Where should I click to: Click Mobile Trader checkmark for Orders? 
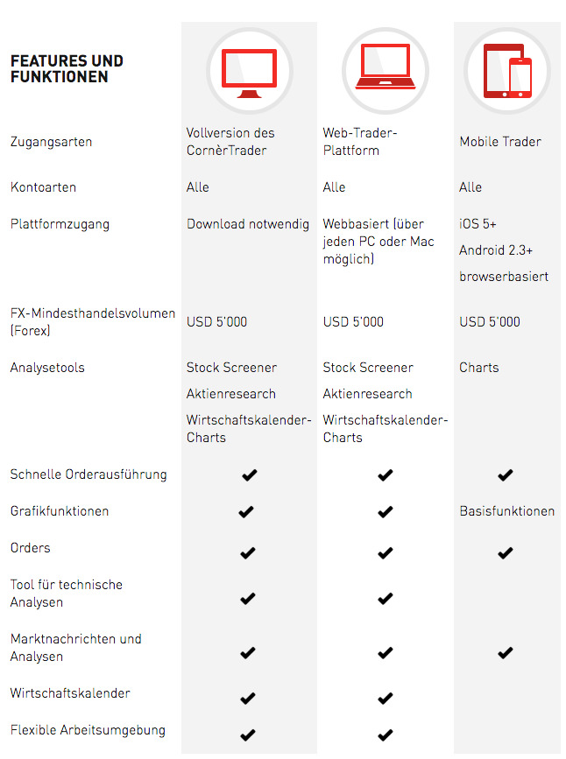(504, 553)
